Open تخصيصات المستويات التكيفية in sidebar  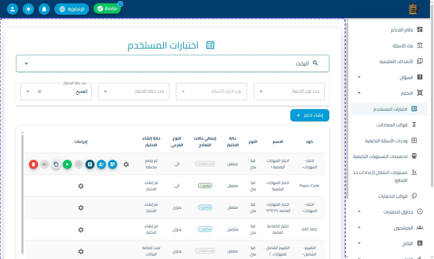(x=390, y=156)
